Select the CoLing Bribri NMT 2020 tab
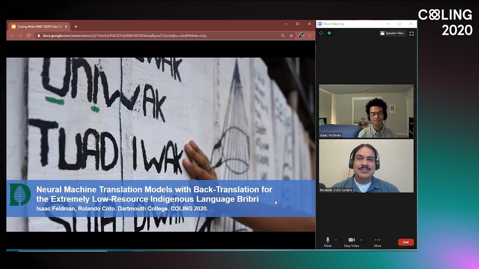The image size is (479, 269). pyautogui.click(x=38, y=27)
